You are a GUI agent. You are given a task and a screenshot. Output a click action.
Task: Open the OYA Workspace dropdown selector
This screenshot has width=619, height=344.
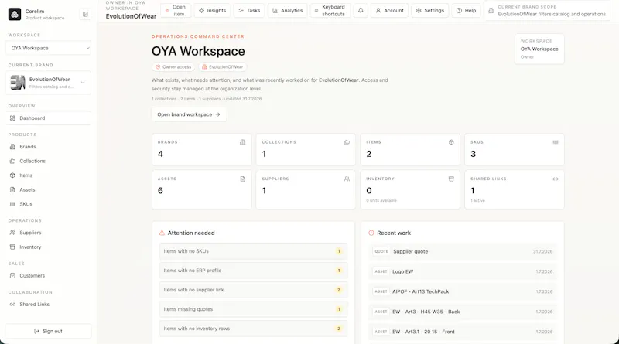click(48, 48)
